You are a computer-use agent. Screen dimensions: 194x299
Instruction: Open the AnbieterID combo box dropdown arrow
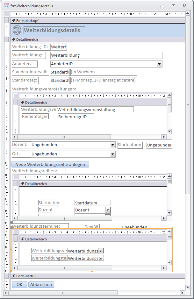[160, 64]
